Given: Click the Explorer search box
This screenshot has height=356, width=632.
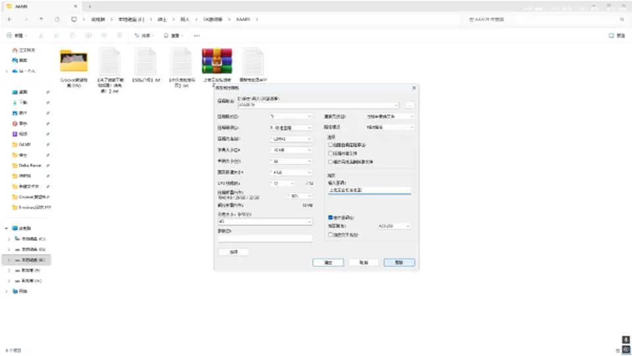Looking at the screenshot, I should click(x=546, y=19).
